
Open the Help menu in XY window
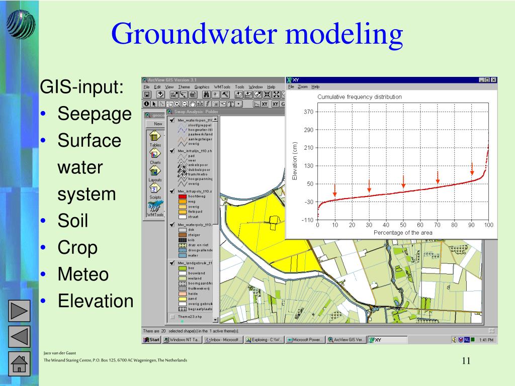(315, 86)
